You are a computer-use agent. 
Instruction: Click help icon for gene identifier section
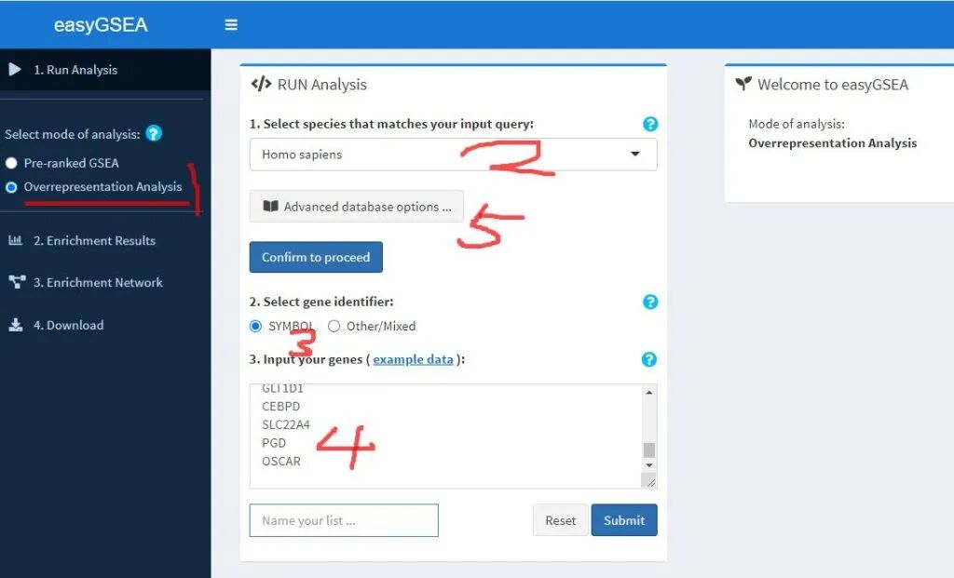coord(649,302)
